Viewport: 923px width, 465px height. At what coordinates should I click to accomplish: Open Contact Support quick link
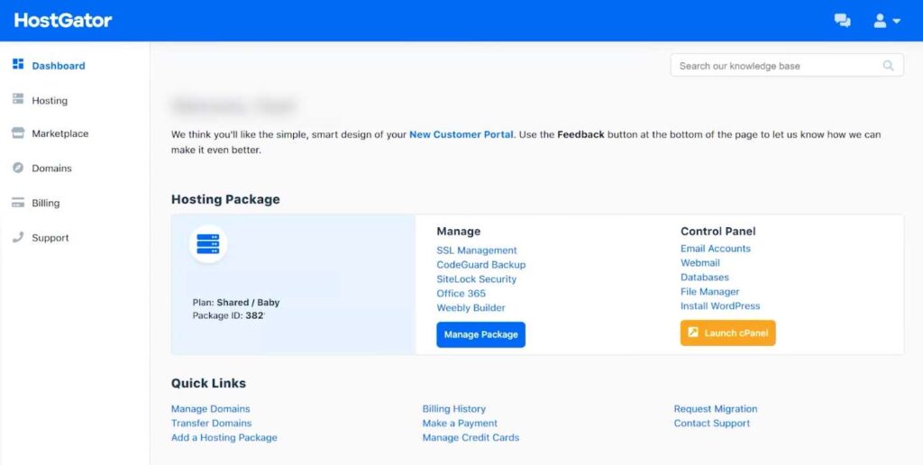tap(712, 424)
